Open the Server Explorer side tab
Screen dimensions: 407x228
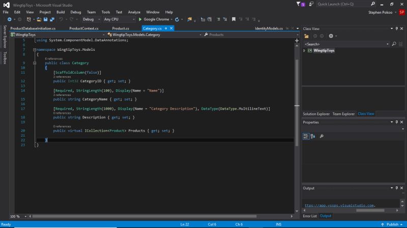click(x=5, y=37)
